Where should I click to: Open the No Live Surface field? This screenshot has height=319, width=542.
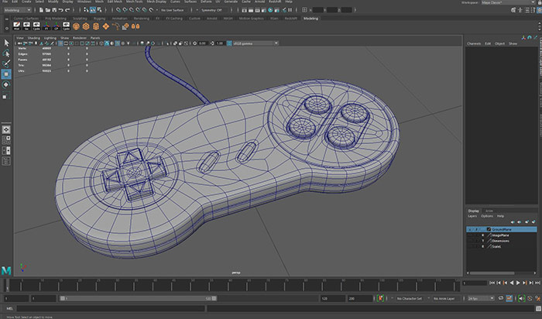pyautogui.click(x=173, y=10)
